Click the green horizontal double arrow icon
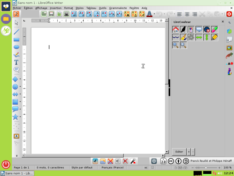Viewport: 234px width, 176px height. coord(199,37)
